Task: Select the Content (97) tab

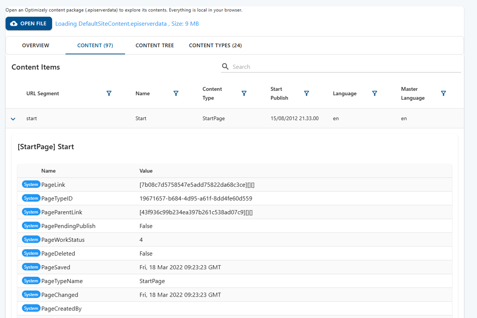Action: pos(95,46)
